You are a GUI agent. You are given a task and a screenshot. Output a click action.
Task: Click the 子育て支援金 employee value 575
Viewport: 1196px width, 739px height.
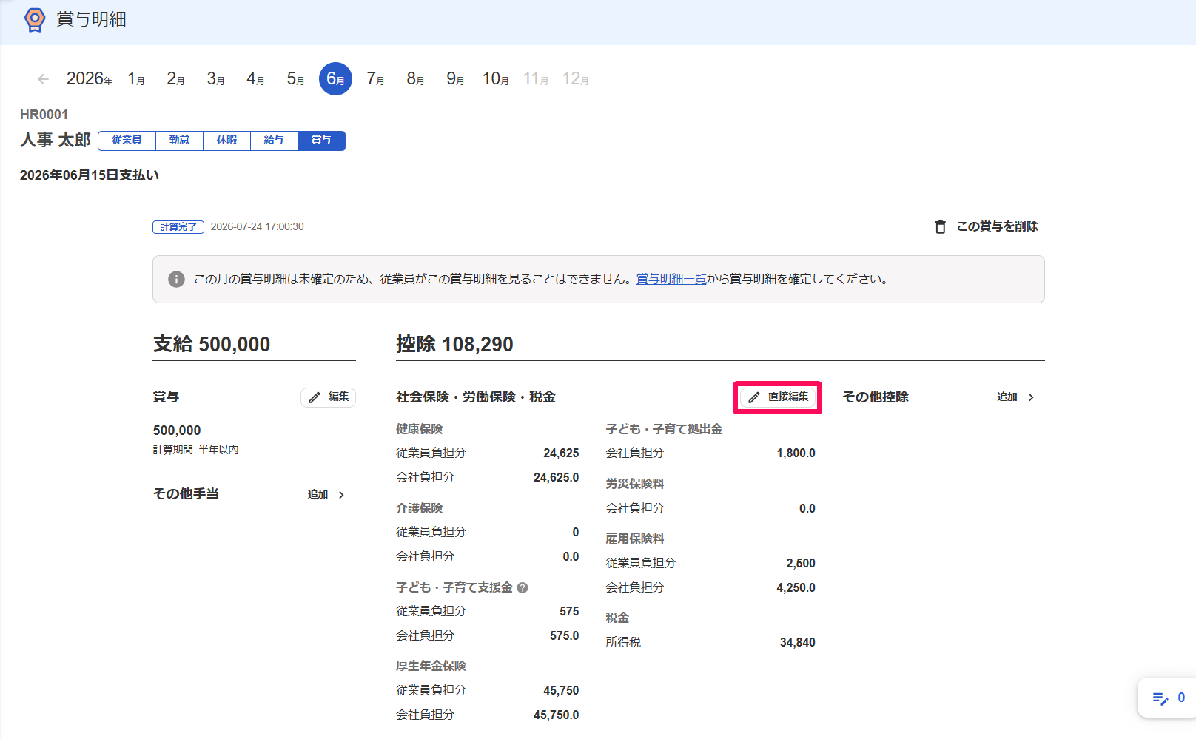[569, 611]
